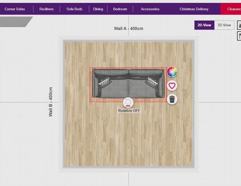Viewport: 241px width, 186px height.
Task: Click the Wall A - 400cm label
Action: [x=128, y=29]
